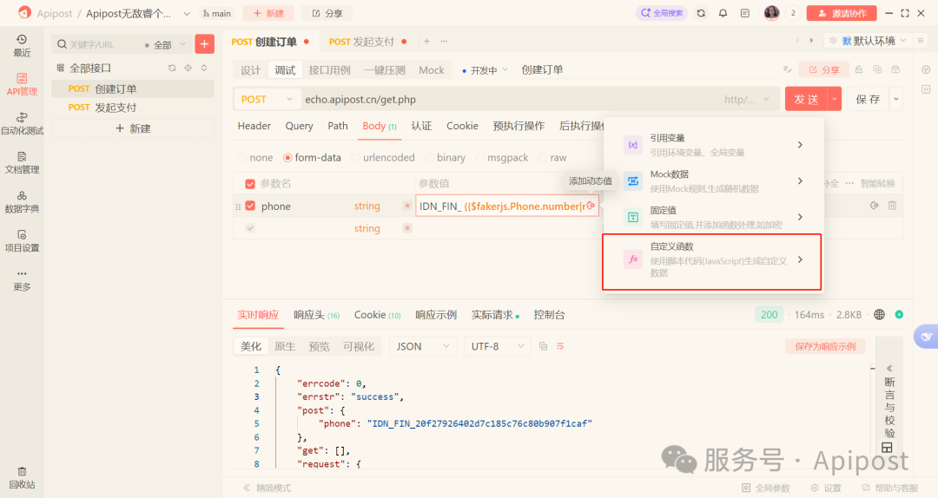Viewport: 938px width, 498px height.
Task: Click the 保存 save button
Action: [x=868, y=99]
